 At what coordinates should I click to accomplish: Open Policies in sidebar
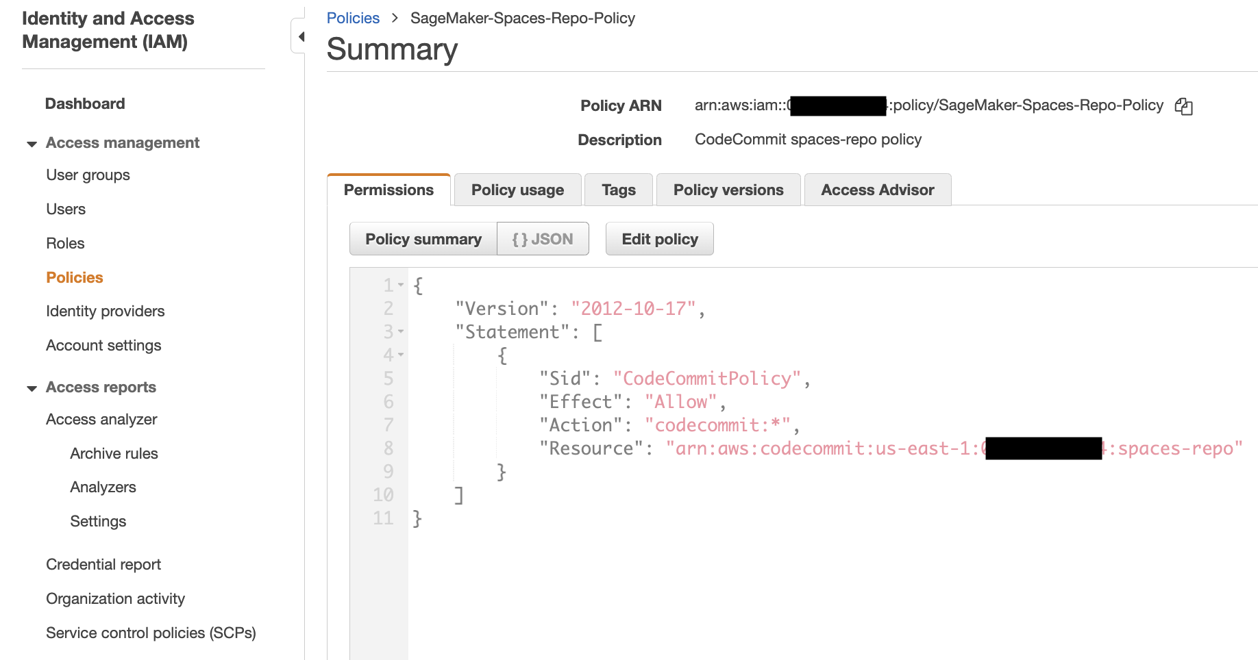tap(74, 278)
